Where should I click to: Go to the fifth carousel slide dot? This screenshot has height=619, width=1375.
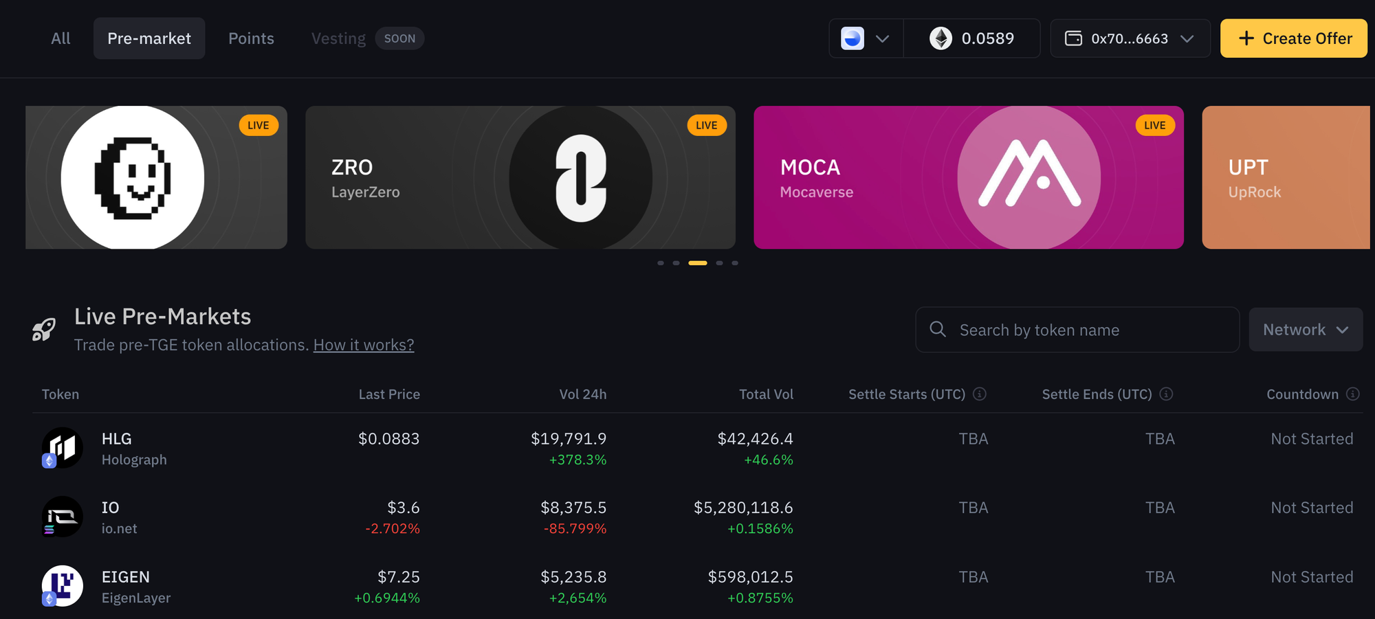click(x=735, y=263)
